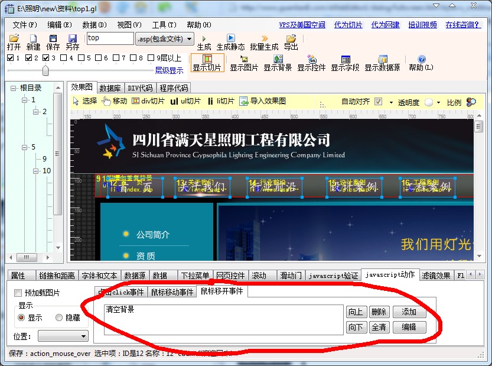Viewport: 492px width, 366px height.
Task: Toggle 显示数据源 data source display
Action: coord(382,63)
